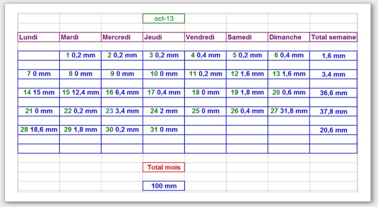Click the weekly total 36,6 mm cell

333,93
